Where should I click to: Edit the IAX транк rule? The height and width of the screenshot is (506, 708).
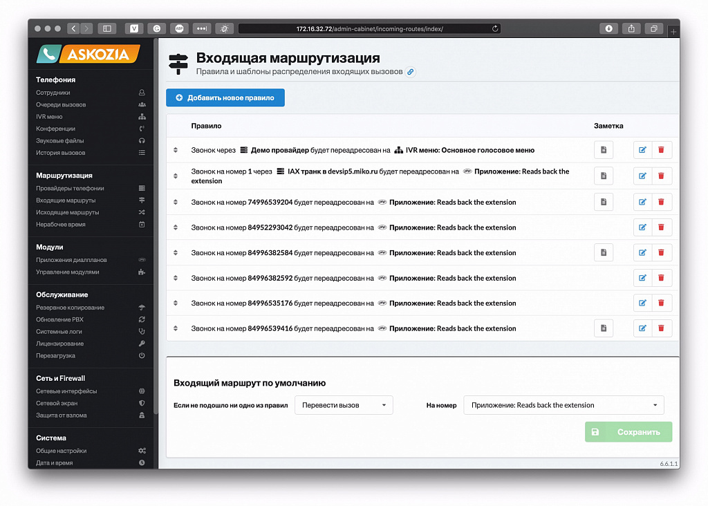coord(642,176)
